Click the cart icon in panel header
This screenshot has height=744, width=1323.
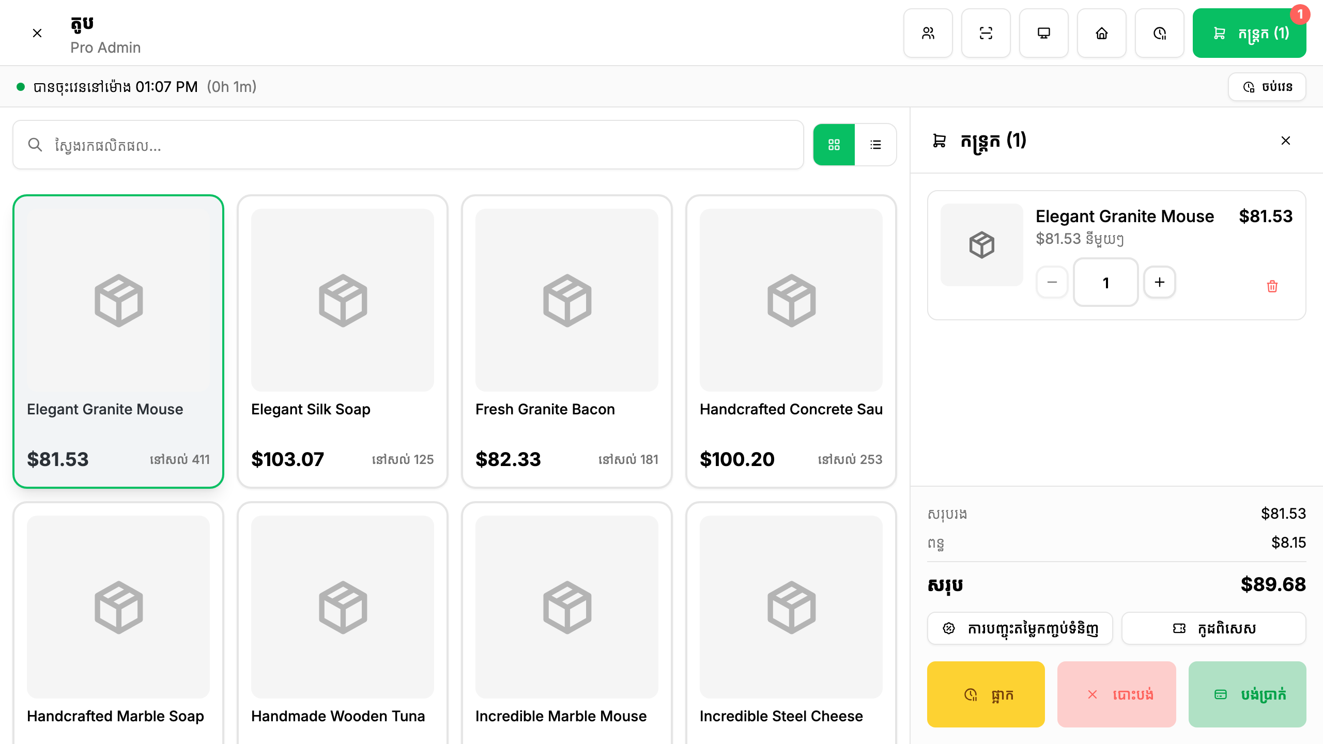point(940,141)
